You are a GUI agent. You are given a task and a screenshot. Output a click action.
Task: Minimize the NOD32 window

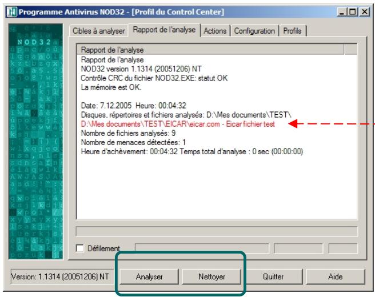tap(342, 12)
